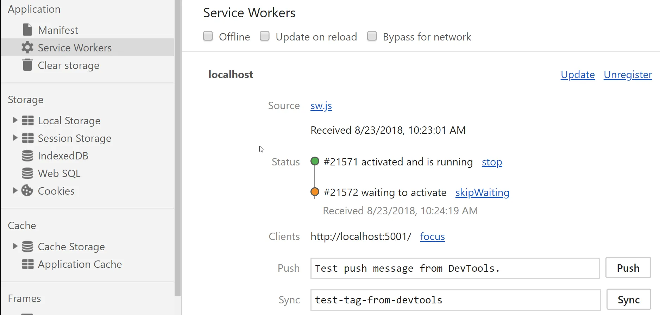
Task: Click the orange waiting status indicator
Action: coord(315,192)
